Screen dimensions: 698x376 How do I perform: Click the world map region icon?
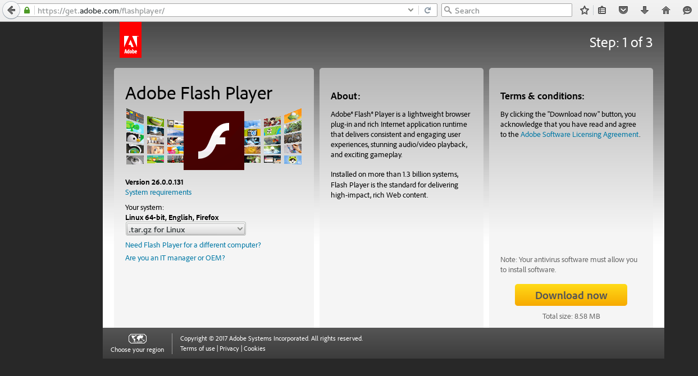[138, 338]
